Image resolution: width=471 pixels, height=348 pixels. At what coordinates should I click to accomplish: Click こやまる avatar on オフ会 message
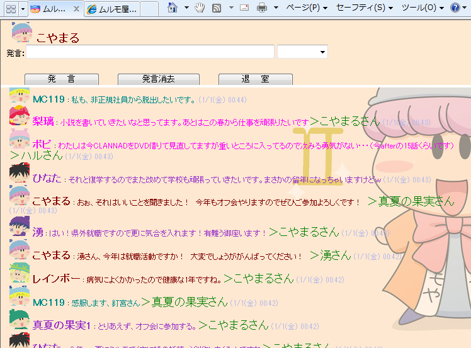[x=20, y=195]
